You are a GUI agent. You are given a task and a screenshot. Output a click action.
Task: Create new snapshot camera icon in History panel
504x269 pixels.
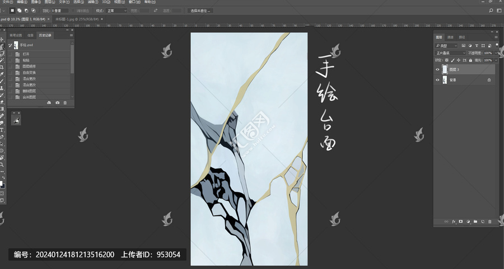pos(57,103)
